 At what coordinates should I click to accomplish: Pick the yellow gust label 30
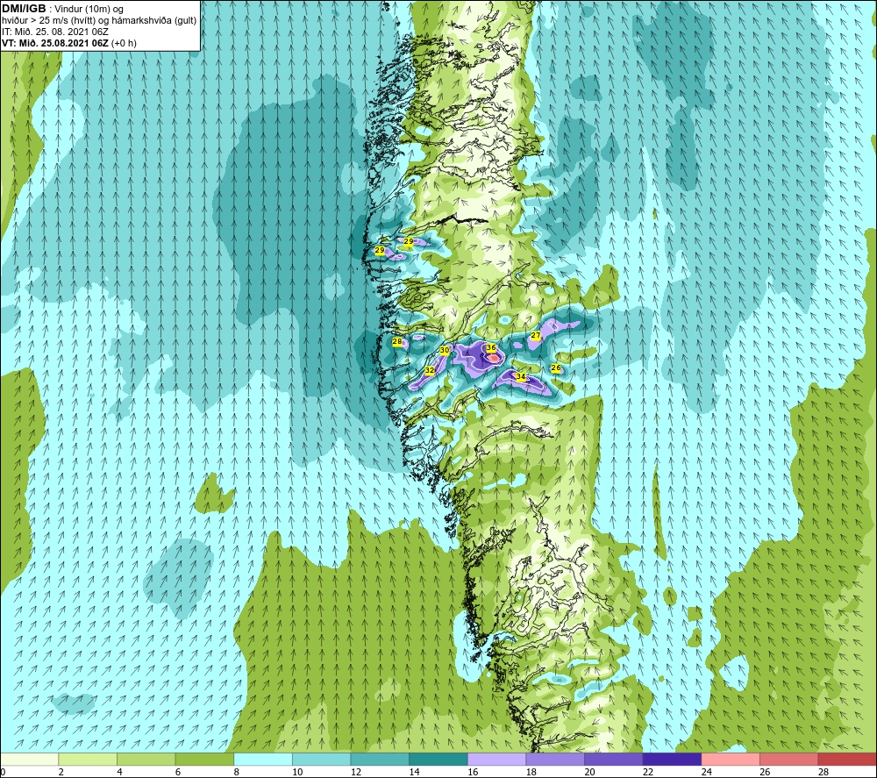click(x=445, y=350)
